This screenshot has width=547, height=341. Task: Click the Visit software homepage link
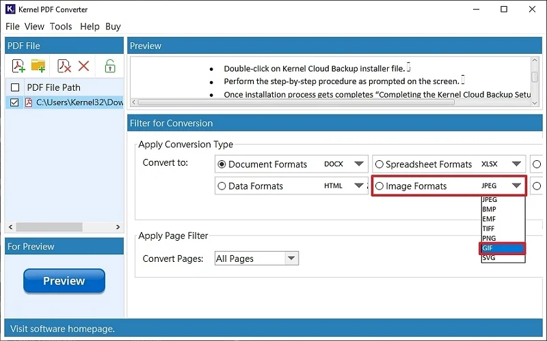62,329
